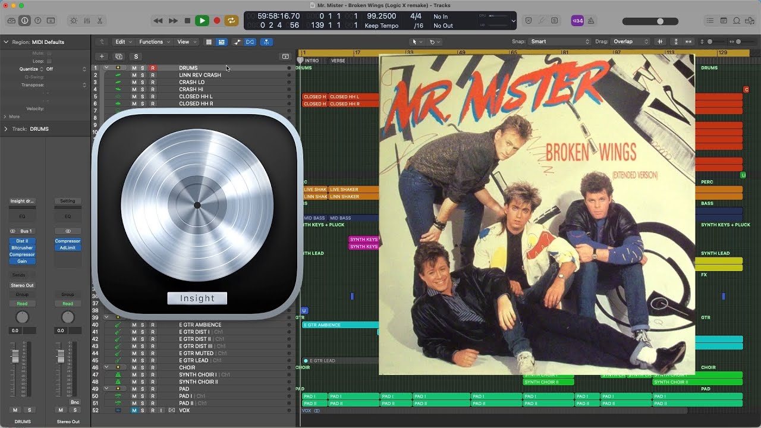The image size is (761, 428).
Task: Open the Command-click tool menu
Action: [435, 42]
